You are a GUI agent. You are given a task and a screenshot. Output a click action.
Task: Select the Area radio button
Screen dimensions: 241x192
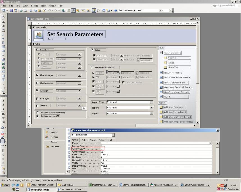pyautogui.click(x=38, y=55)
